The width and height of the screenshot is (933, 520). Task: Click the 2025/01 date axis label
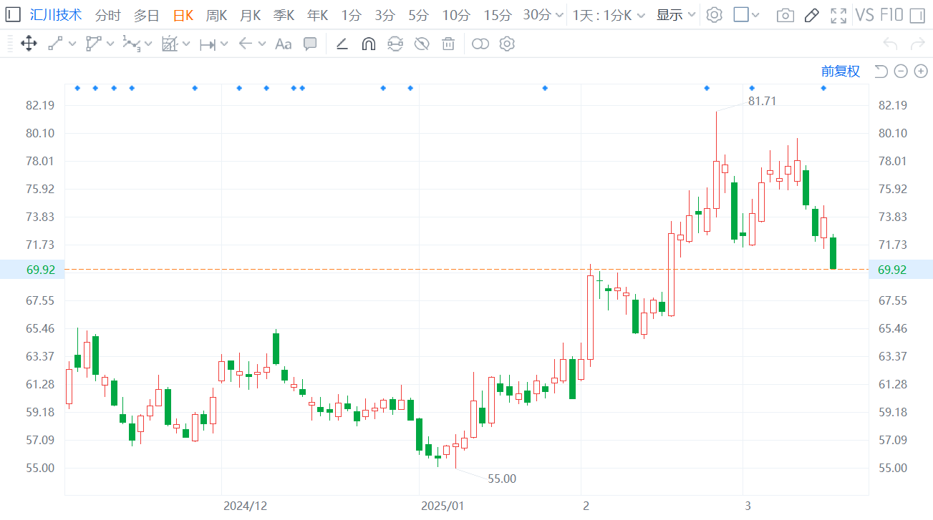pos(443,506)
